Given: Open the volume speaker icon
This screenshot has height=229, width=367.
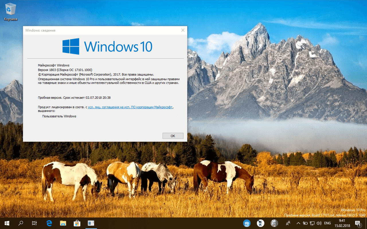Looking at the screenshot, I should pyautogui.click(x=319, y=223).
